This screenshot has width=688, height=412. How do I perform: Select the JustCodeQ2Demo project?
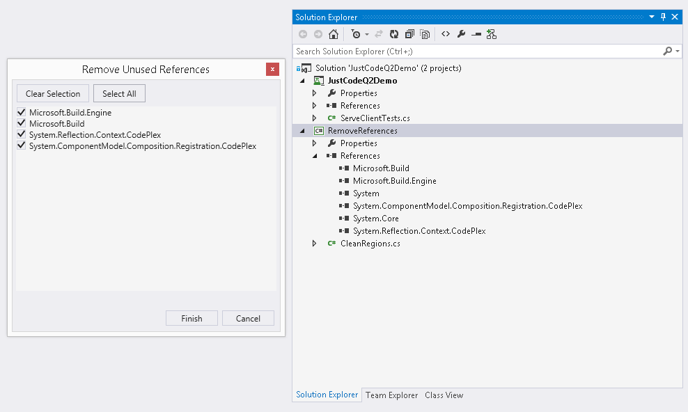point(362,81)
